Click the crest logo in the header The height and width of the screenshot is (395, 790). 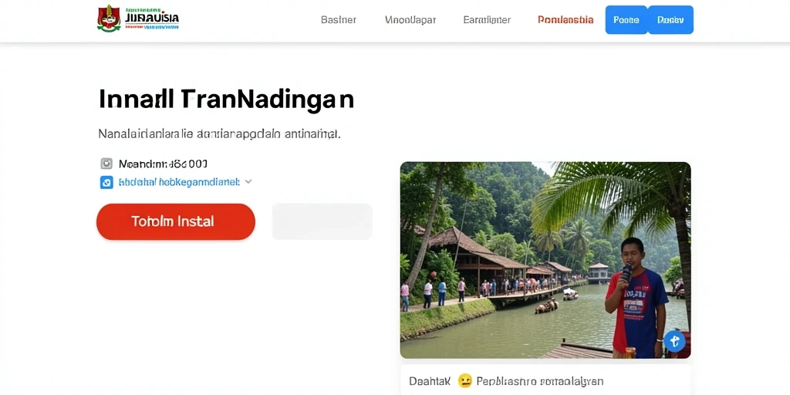pos(109,19)
